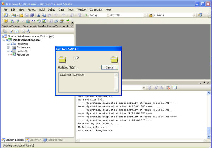Select Program.cs in Solution Explorer
This screenshot has width=212, height=148.
[23, 55]
